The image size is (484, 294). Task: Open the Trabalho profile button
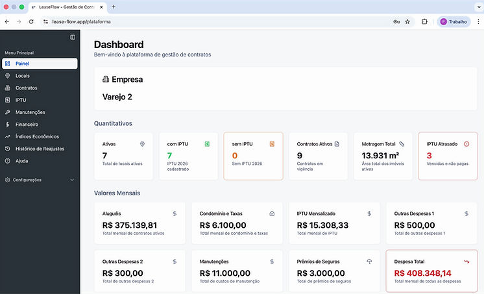(454, 21)
